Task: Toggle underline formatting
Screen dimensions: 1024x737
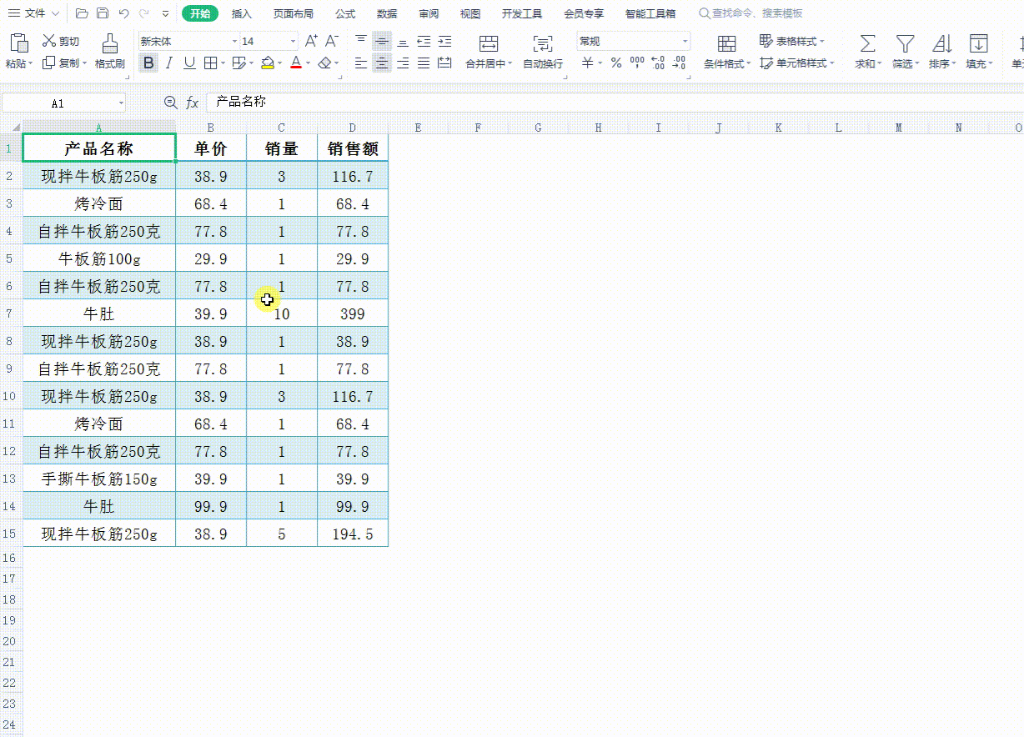Action: tap(188, 63)
